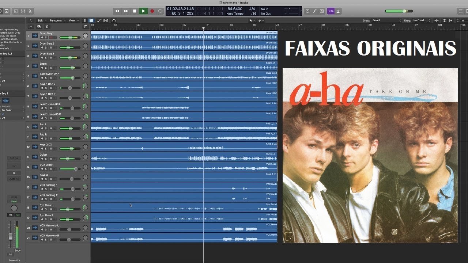Select the Lead 1 Juno-60 L track header
The height and width of the screenshot is (263, 468).
[x=58, y=107]
